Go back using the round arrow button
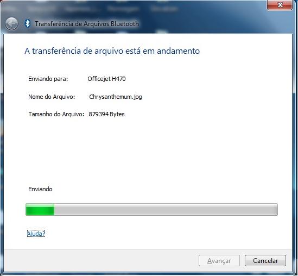298x276 pixels. tap(11, 24)
